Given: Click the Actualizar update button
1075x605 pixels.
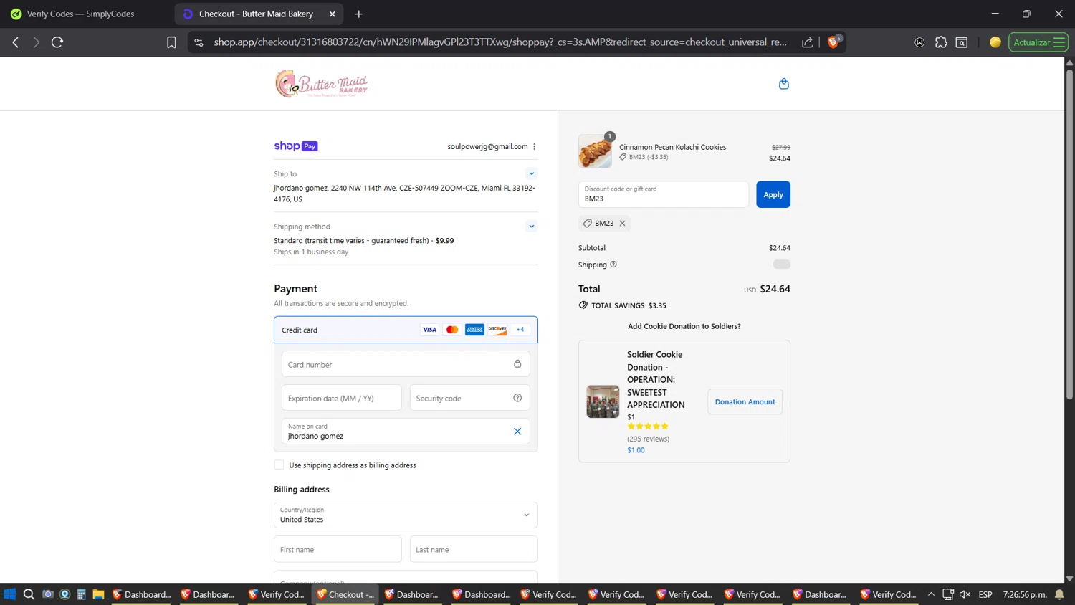Looking at the screenshot, I should 1038,42.
